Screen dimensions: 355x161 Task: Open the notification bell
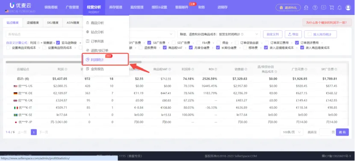(340, 7)
